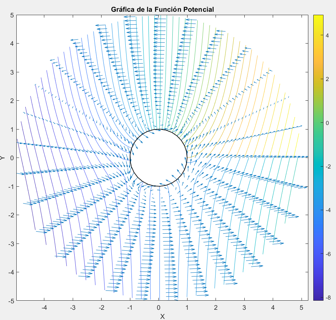This screenshot has height=320, width=336.
Task: Select the Y-axis tick label "-3"
Action: [11, 244]
